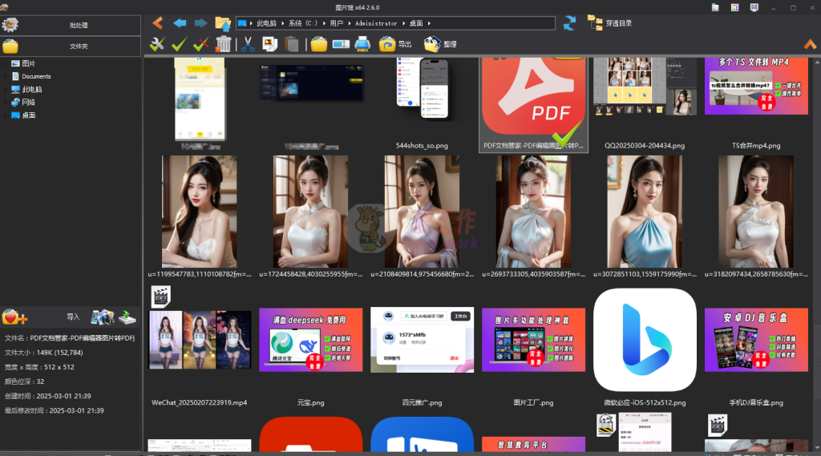This screenshot has height=456, width=821.
Task: Click the check-with-red-X deselect icon
Action: point(201,44)
